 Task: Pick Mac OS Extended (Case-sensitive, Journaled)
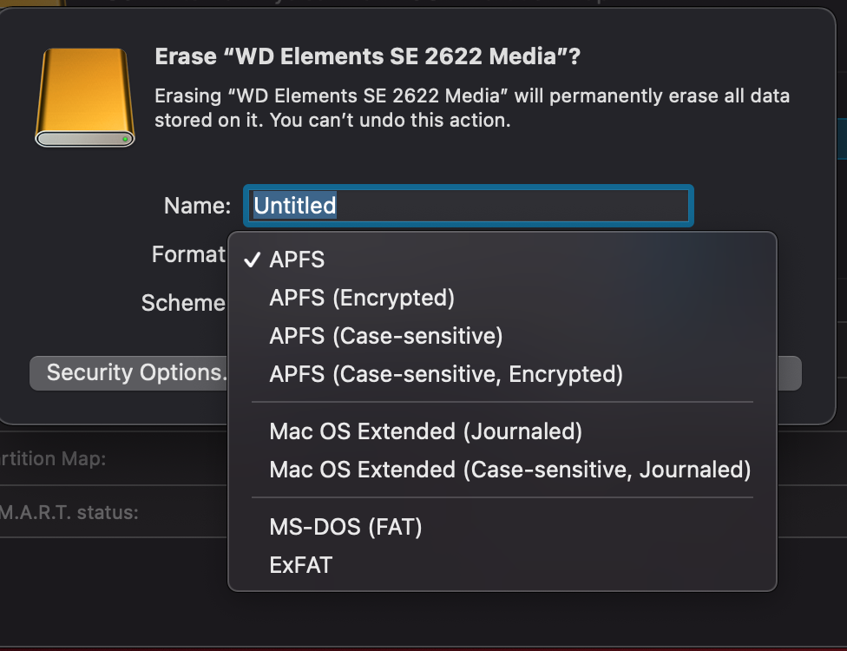pos(502,470)
